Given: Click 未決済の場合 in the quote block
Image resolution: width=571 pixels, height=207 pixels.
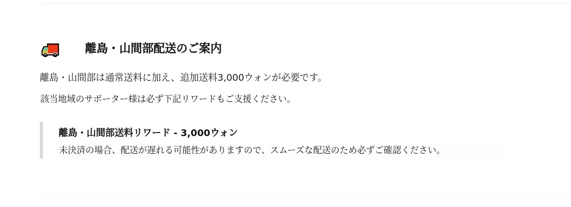Looking at the screenshot, I should [x=85, y=150].
